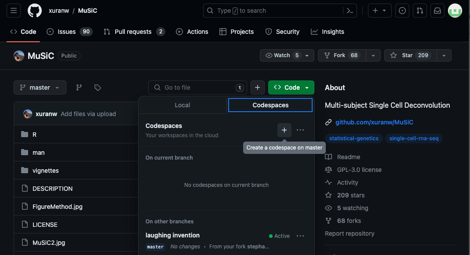This screenshot has width=470, height=255.
Task: Open the Pull requests tab
Action: pos(134,32)
